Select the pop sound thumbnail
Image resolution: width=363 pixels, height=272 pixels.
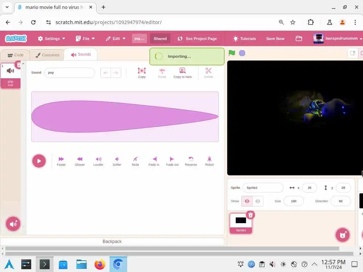coord(10,76)
